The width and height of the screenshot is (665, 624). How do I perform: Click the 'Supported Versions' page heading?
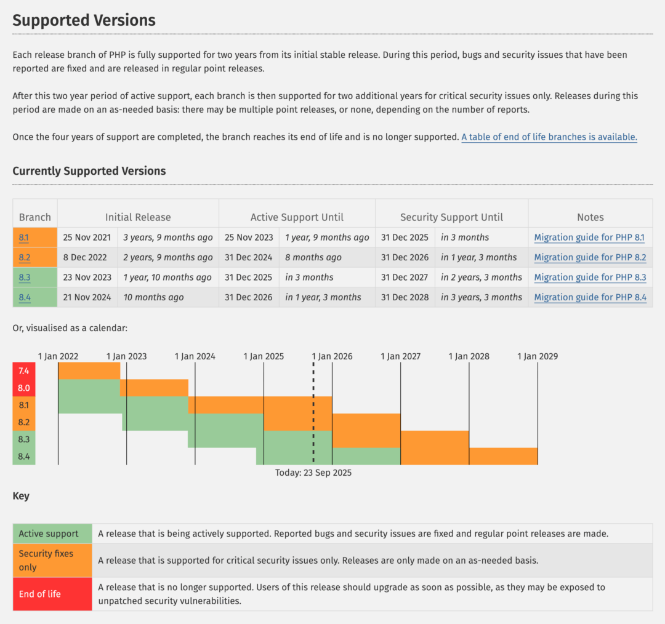[x=84, y=20]
